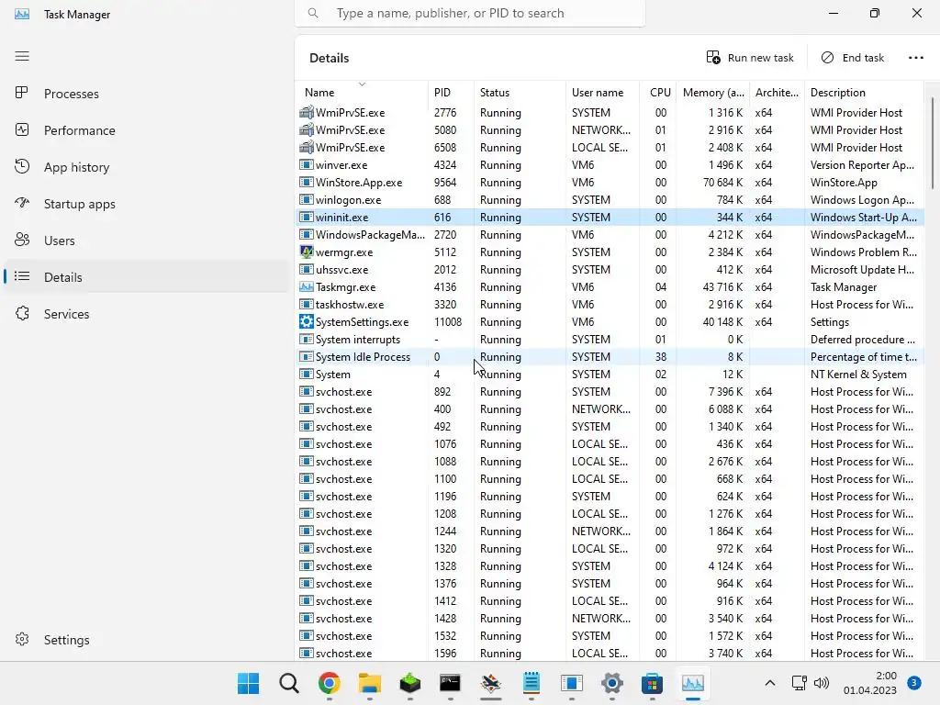Viewport: 940px width, 705px height.
Task: Click End task button
Action: tap(852, 58)
